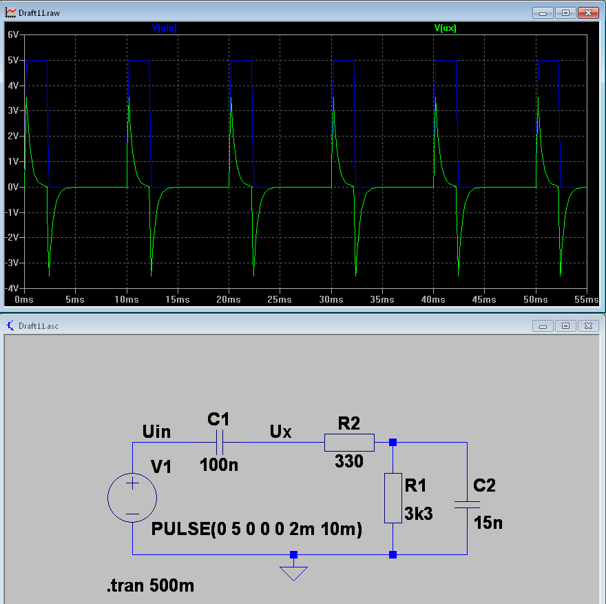Click the Ux net label
The height and width of the screenshot is (604, 606).
tap(280, 432)
